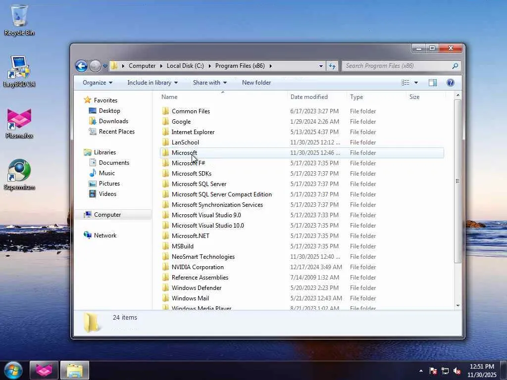Go back with the Explorer back arrow

81,66
